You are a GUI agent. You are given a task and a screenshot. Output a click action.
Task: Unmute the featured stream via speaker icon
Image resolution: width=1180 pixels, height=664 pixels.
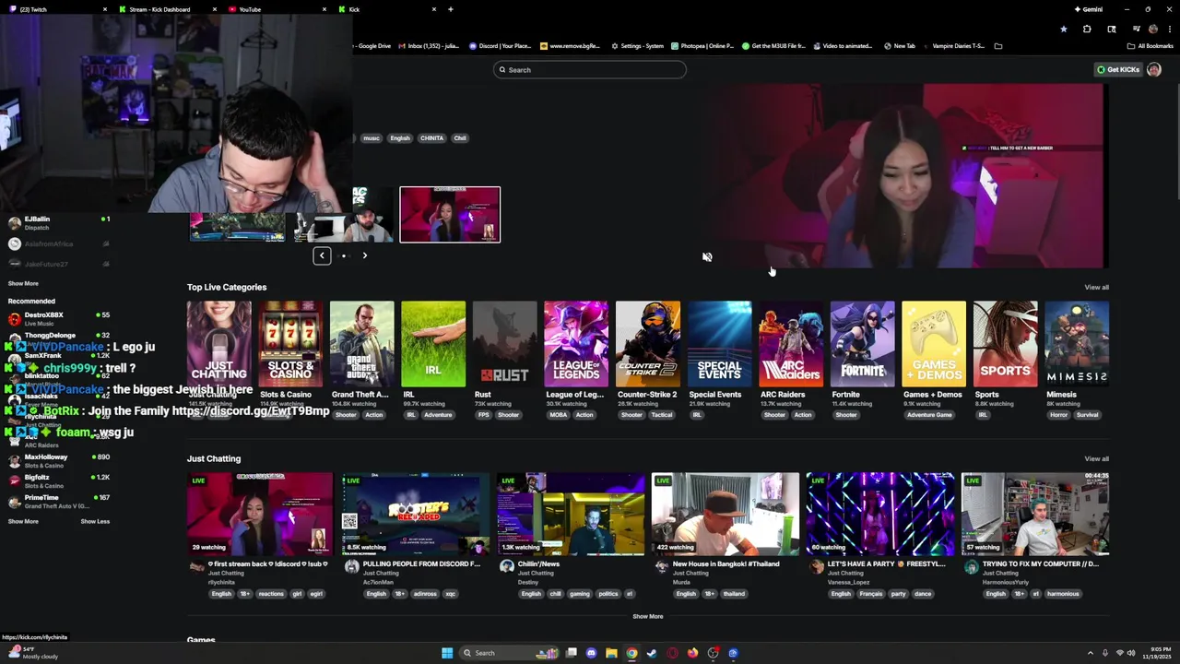pos(707,257)
